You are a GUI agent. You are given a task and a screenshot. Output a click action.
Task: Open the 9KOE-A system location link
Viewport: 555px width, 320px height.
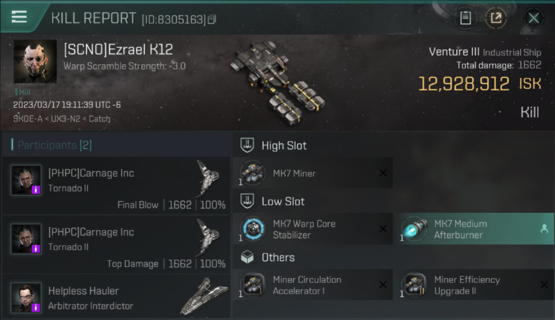27,119
